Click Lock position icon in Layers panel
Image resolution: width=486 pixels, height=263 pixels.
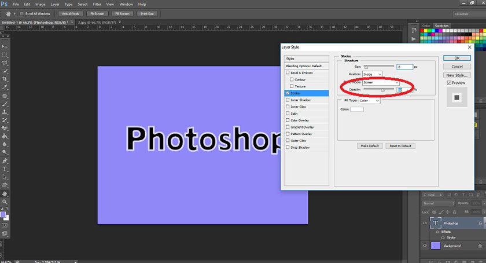[x=448, y=212]
